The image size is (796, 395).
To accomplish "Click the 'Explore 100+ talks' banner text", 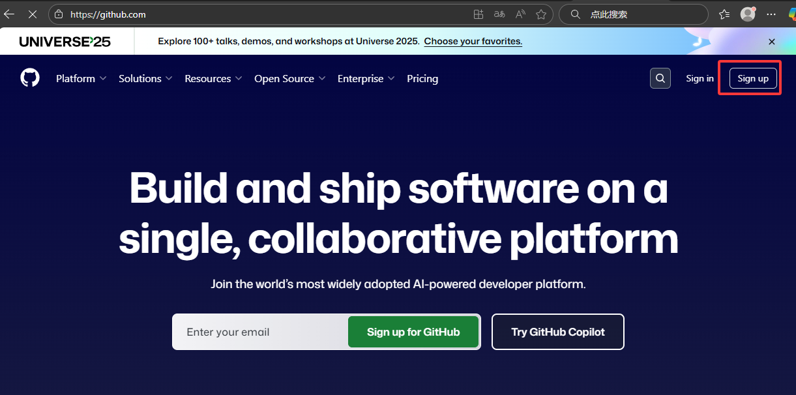I will click(288, 41).
